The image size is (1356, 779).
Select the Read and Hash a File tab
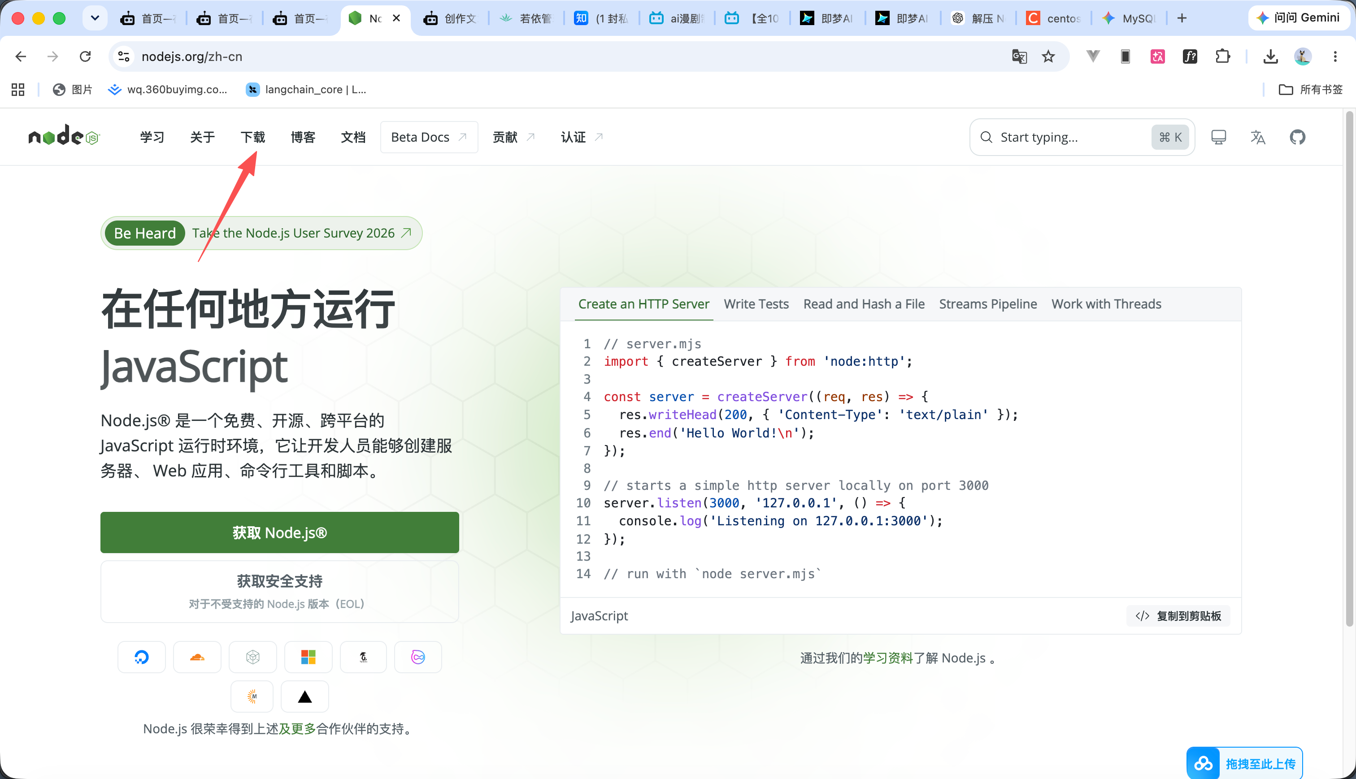click(x=864, y=304)
